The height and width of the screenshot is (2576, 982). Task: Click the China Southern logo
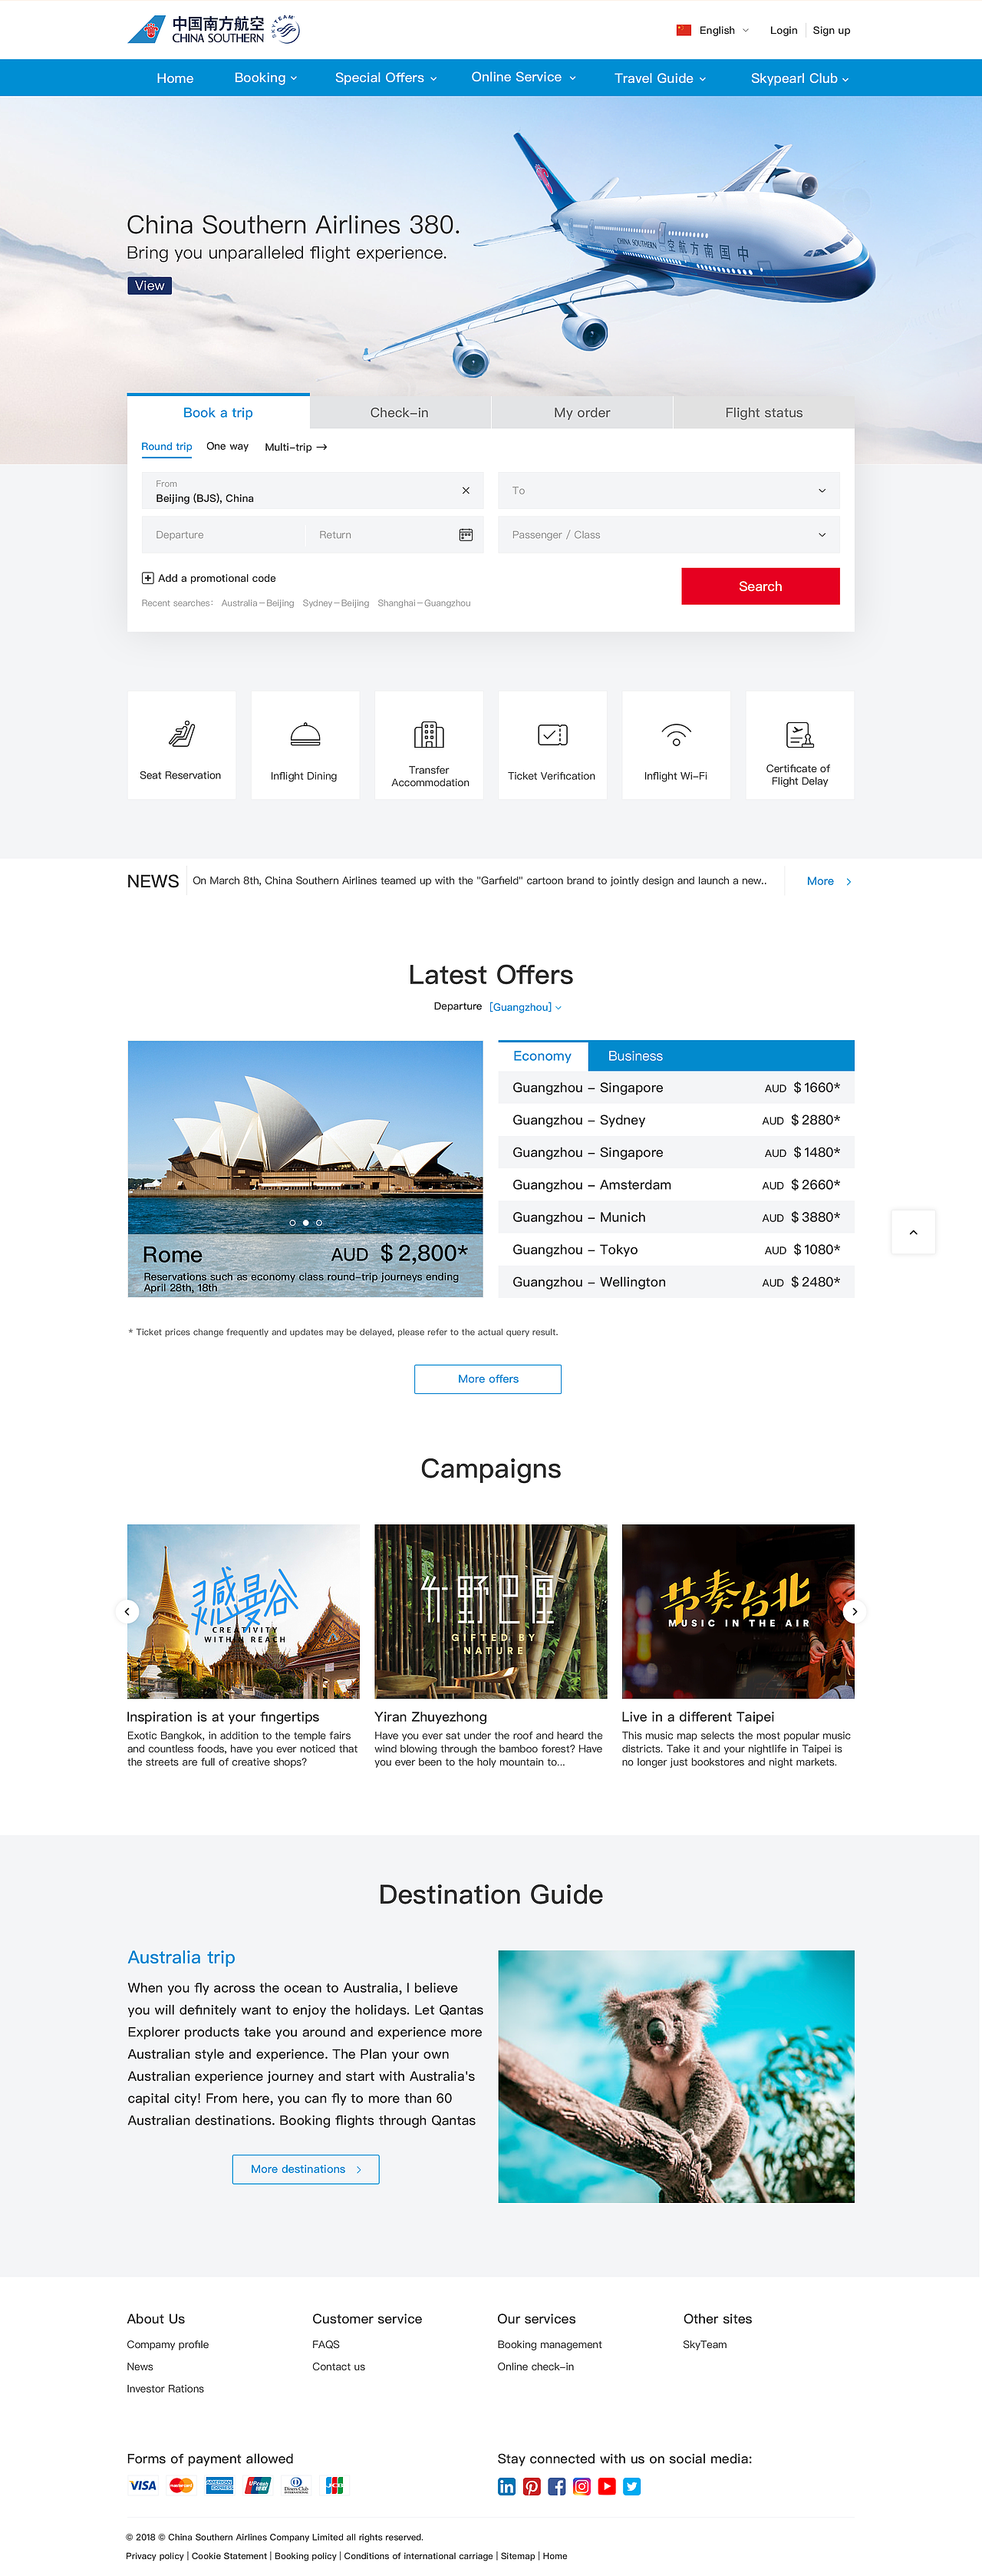[x=196, y=30]
